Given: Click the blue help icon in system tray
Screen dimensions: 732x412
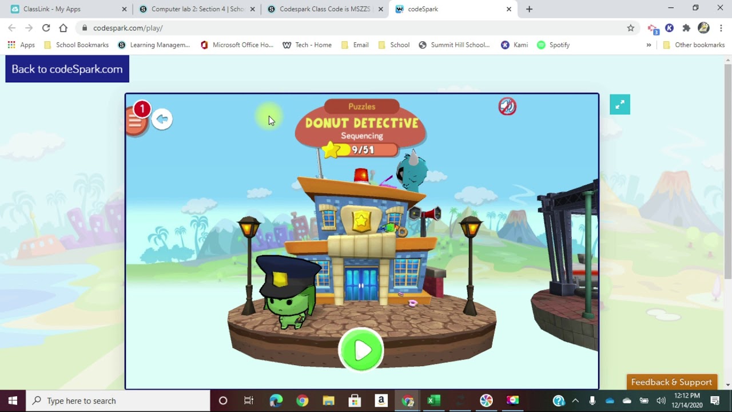Looking at the screenshot, I should point(559,401).
